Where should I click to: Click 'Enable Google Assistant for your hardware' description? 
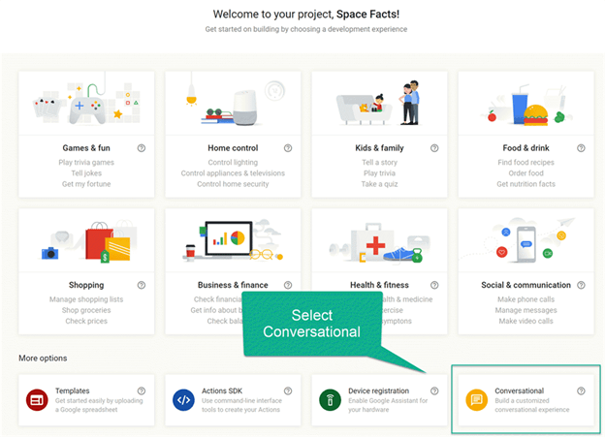click(x=388, y=405)
